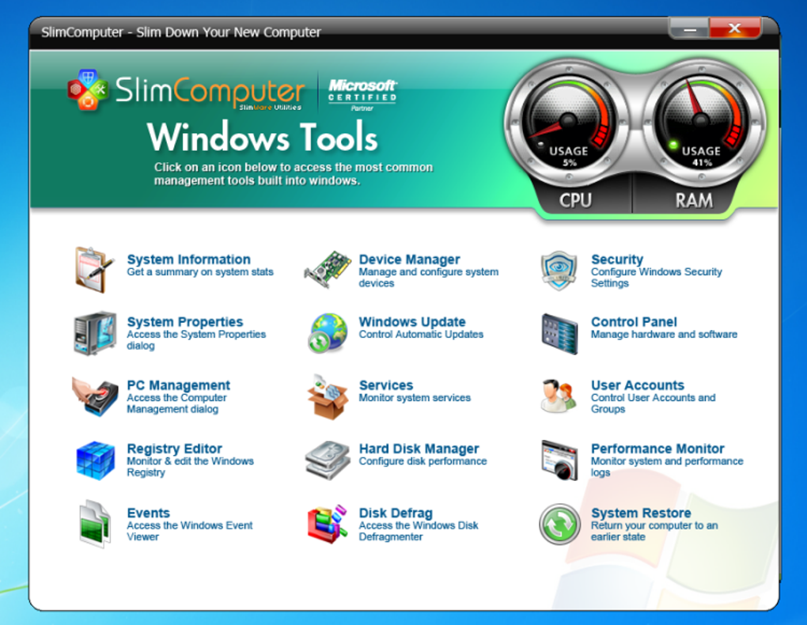The height and width of the screenshot is (625, 807).
Task: Click the "Manage hardware and software" description
Action: click(x=664, y=334)
